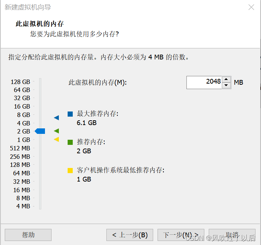Click the 1 GB slider label

pyautogui.click(x=24, y=140)
